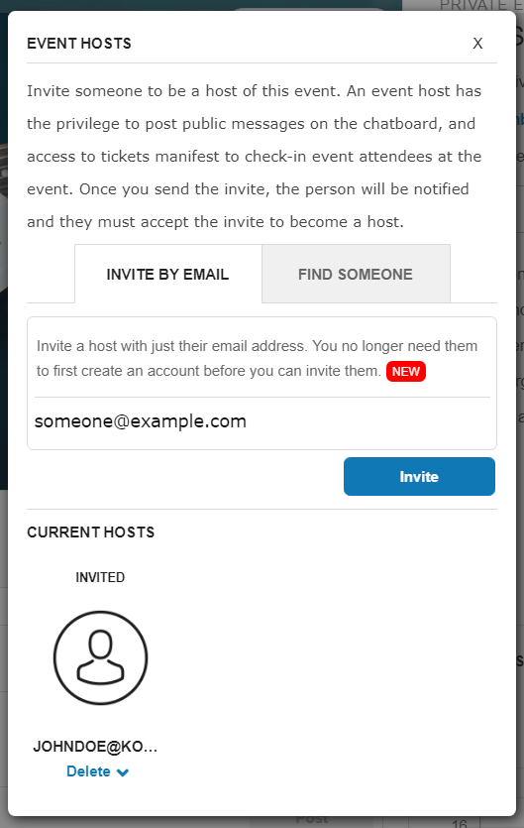Screen dimensions: 524x828
Task: Click the red NEW badge
Action: [x=406, y=371]
